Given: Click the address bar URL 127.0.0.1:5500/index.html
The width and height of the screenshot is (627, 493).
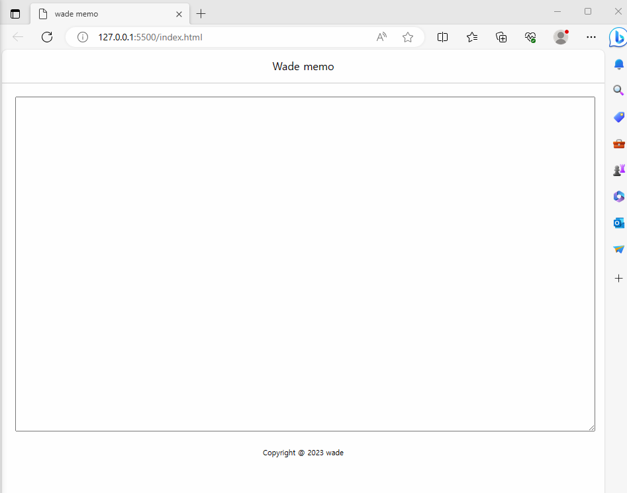Looking at the screenshot, I should (150, 37).
